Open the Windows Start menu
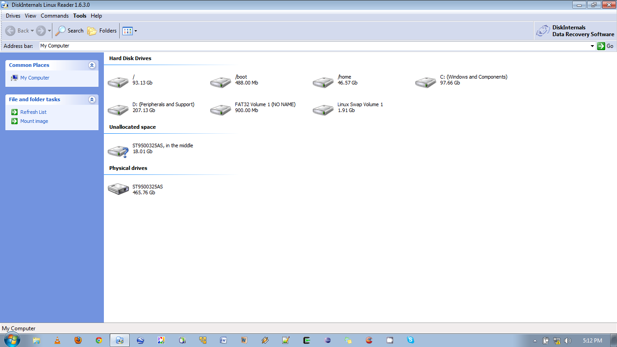The height and width of the screenshot is (347, 617). (x=11, y=340)
